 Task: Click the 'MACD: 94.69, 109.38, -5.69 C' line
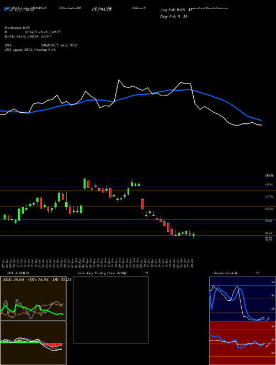click(28, 36)
